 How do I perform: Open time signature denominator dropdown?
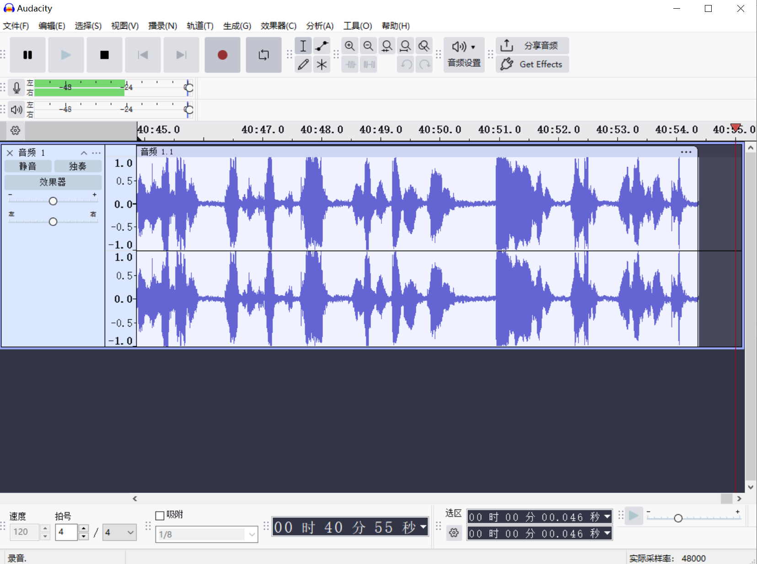tap(119, 532)
